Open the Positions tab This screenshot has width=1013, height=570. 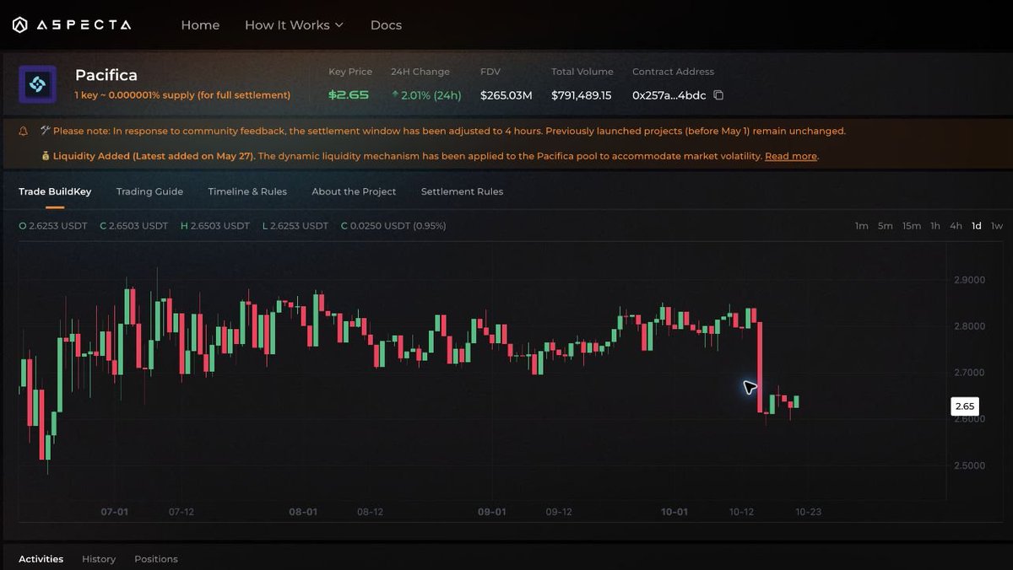coord(156,559)
